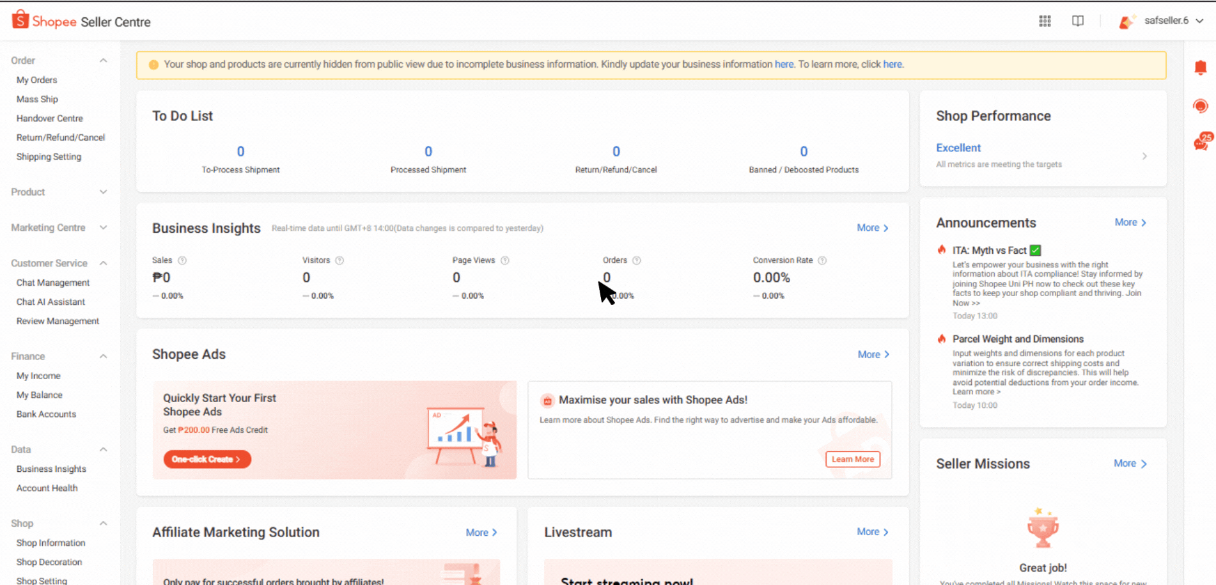Go to My Income
This screenshot has width=1216, height=585.
click(x=38, y=376)
